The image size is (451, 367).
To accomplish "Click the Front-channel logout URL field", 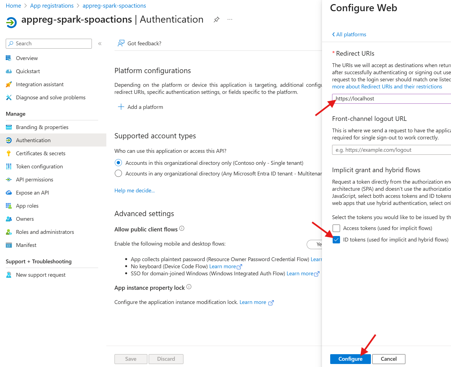I will click(x=391, y=150).
